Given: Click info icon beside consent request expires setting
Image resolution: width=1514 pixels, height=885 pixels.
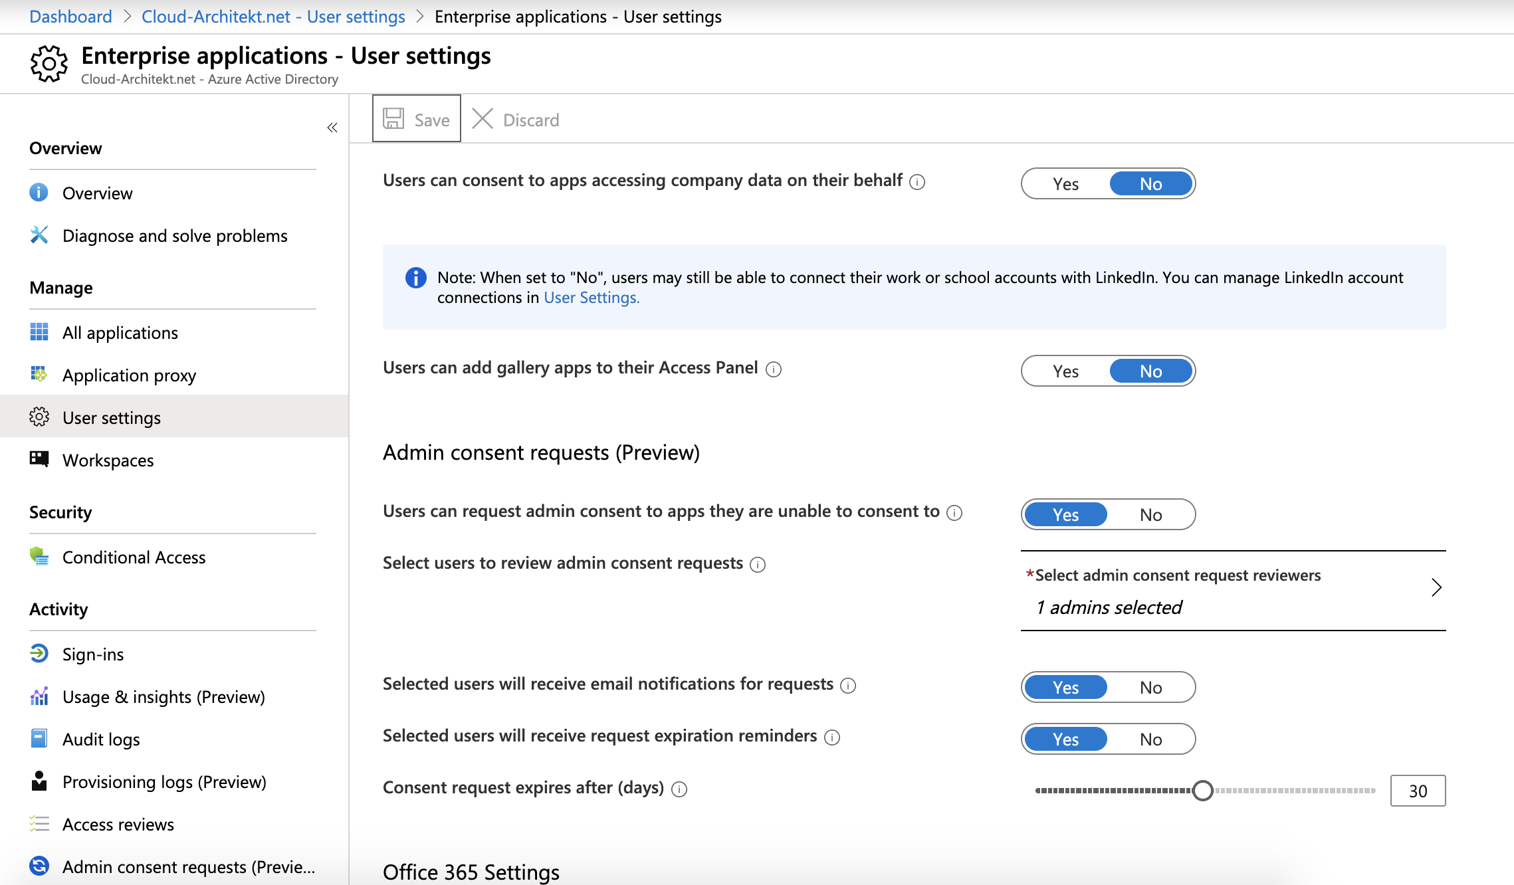Looking at the screenshot, I should [679, 789].
